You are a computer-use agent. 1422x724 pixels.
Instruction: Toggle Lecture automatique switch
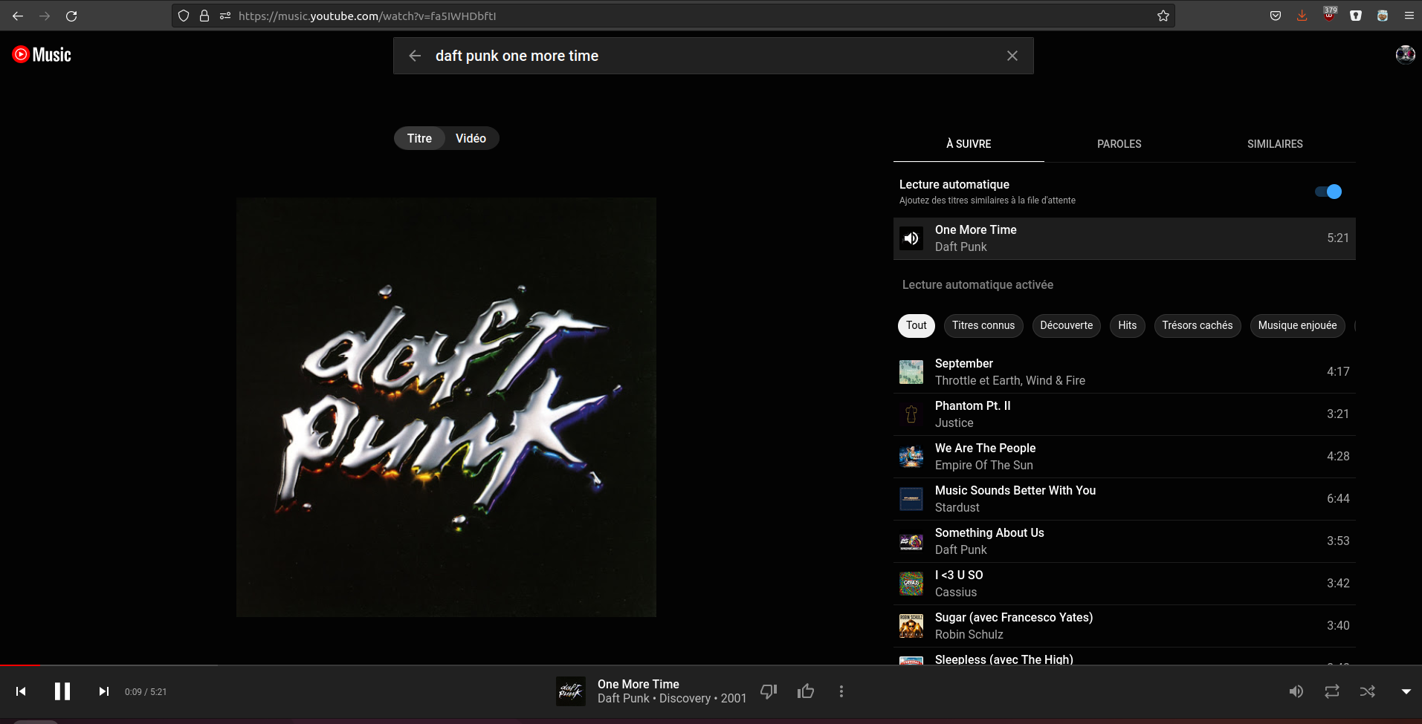point(1328,192)
